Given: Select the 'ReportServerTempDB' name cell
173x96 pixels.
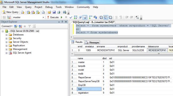Looking at the screenshot, I should (89, 81).
